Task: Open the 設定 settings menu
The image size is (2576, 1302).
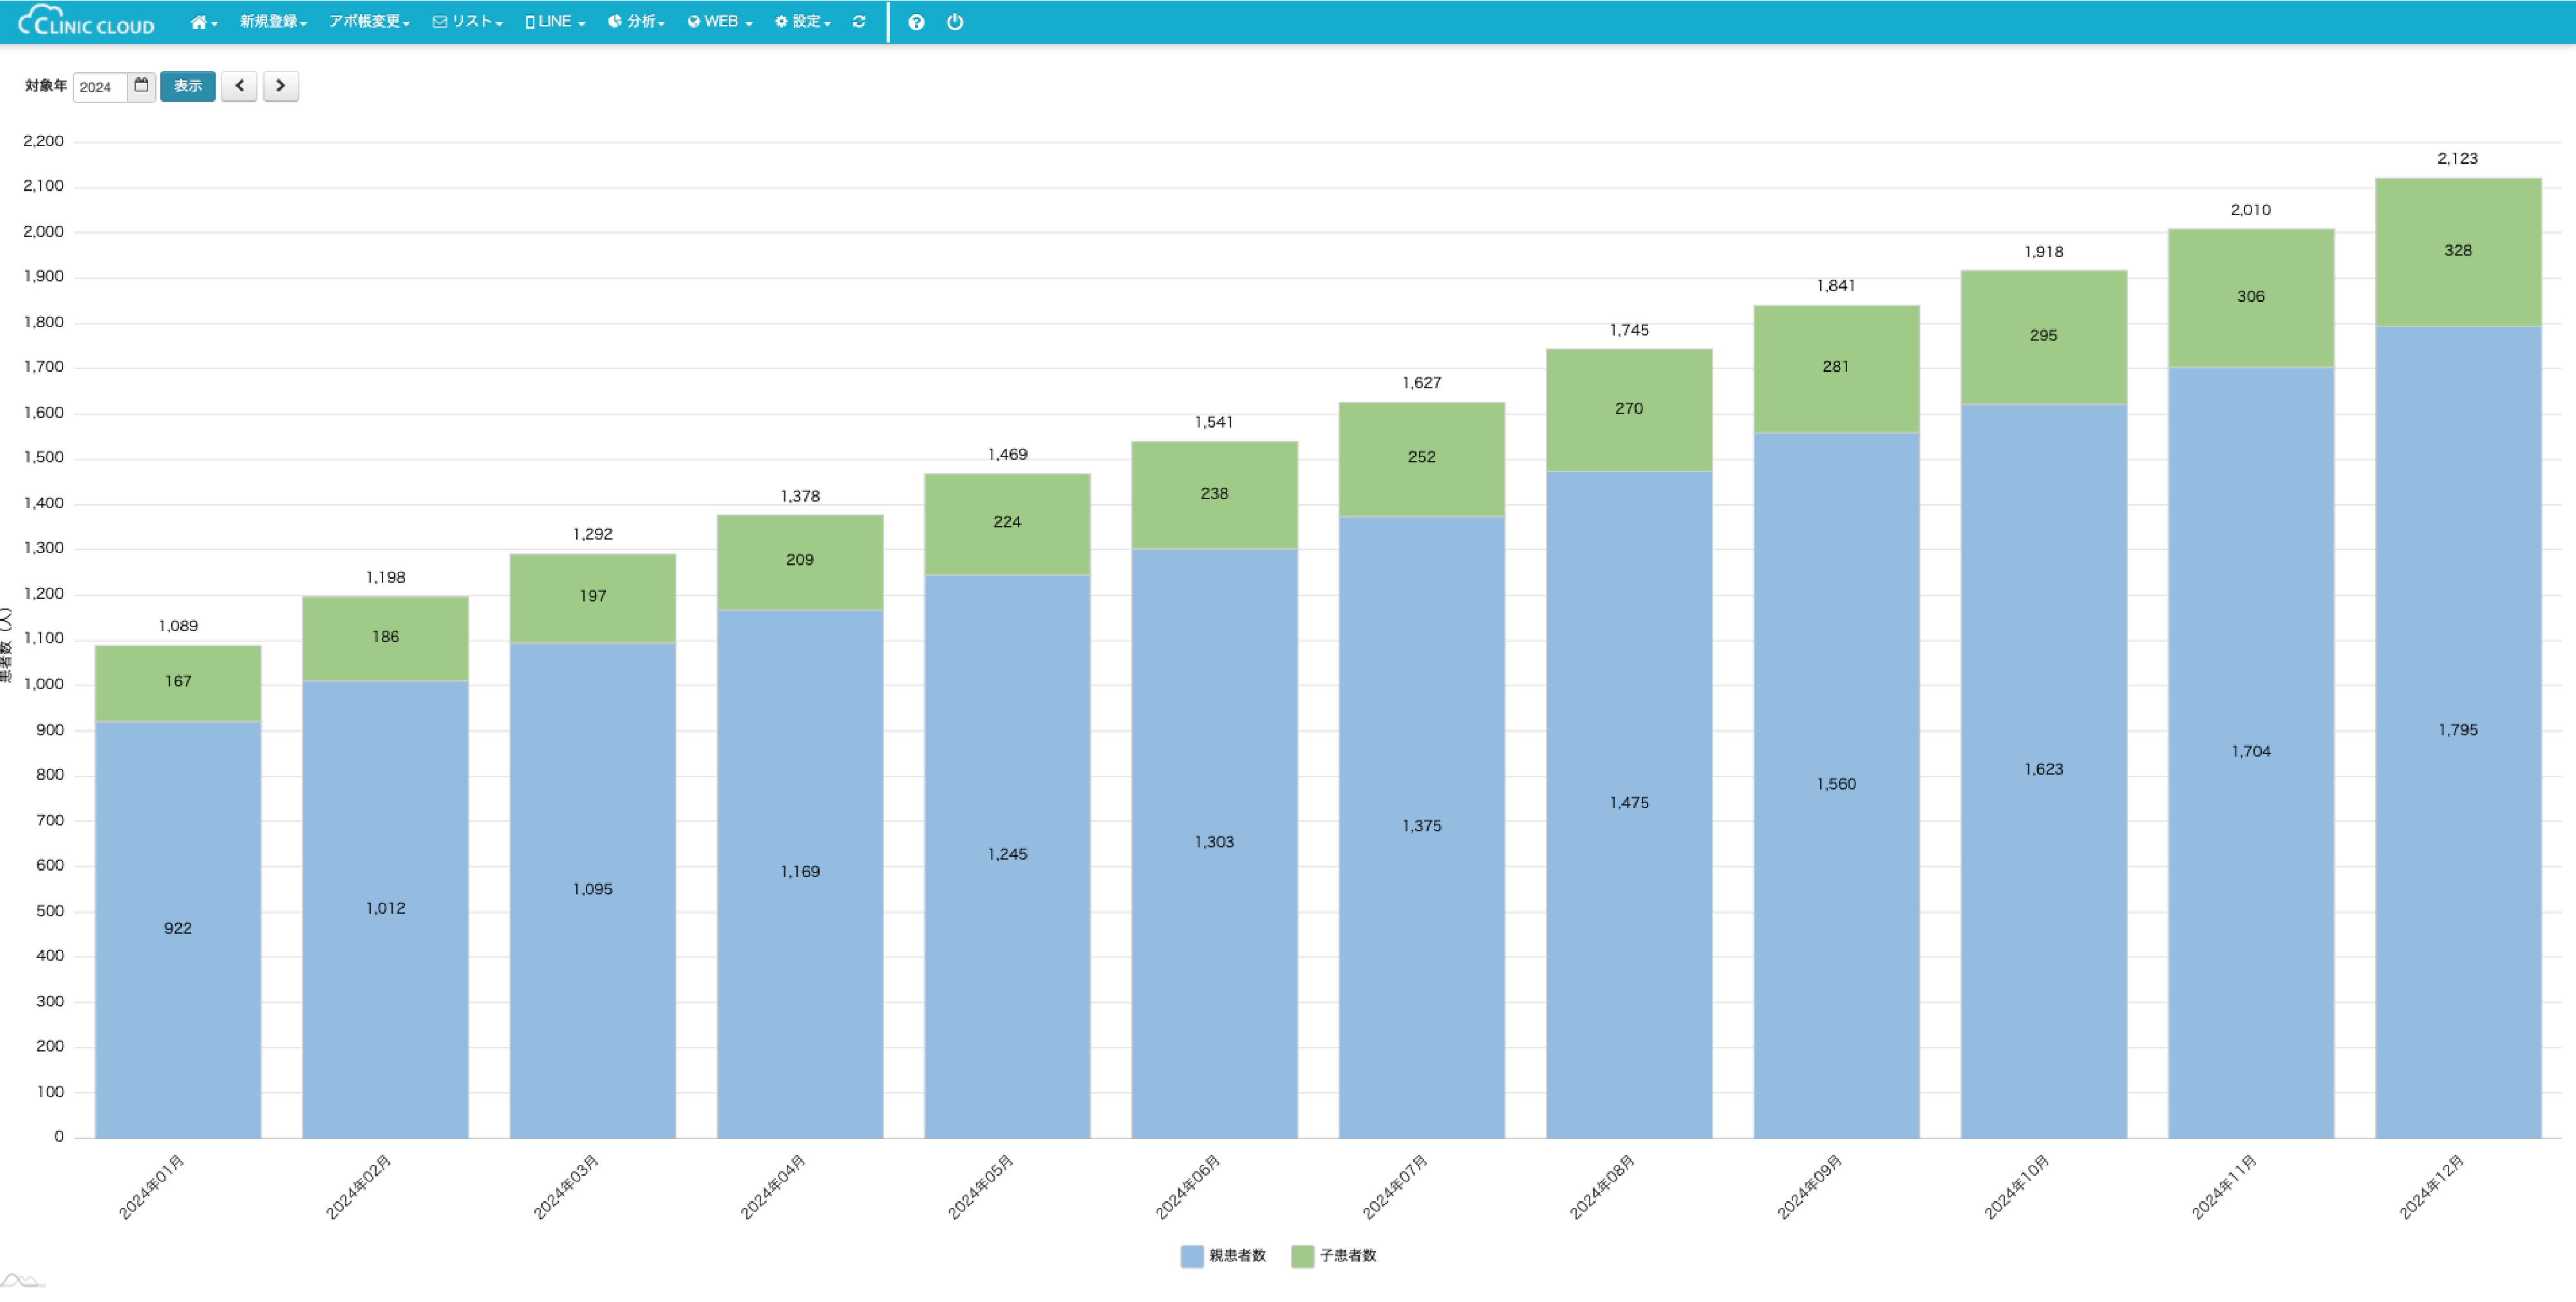Action: tap(803, 22)
